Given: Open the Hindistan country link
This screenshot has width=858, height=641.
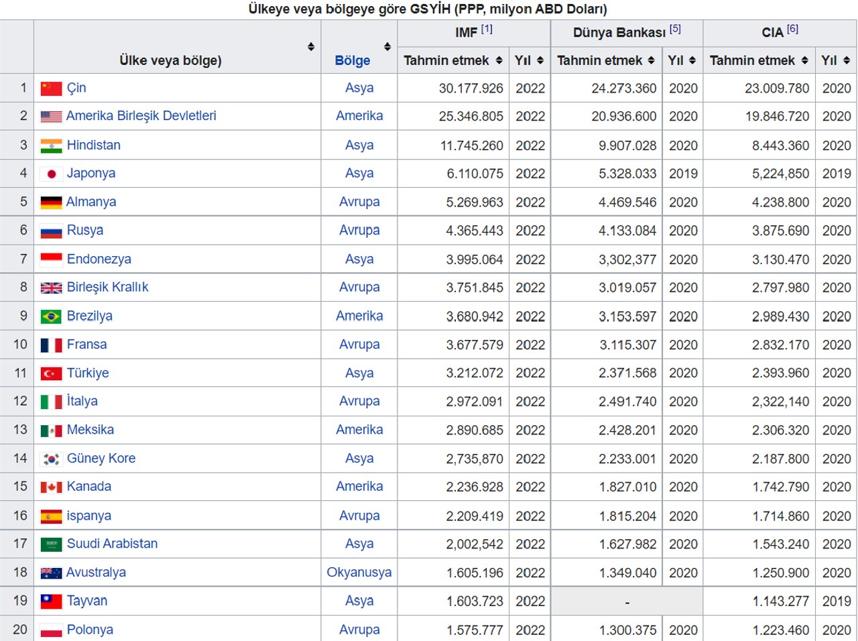Looking at the screenshot, I should [93, 145].
